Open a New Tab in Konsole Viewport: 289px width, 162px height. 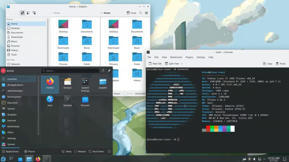coord(155,64)
